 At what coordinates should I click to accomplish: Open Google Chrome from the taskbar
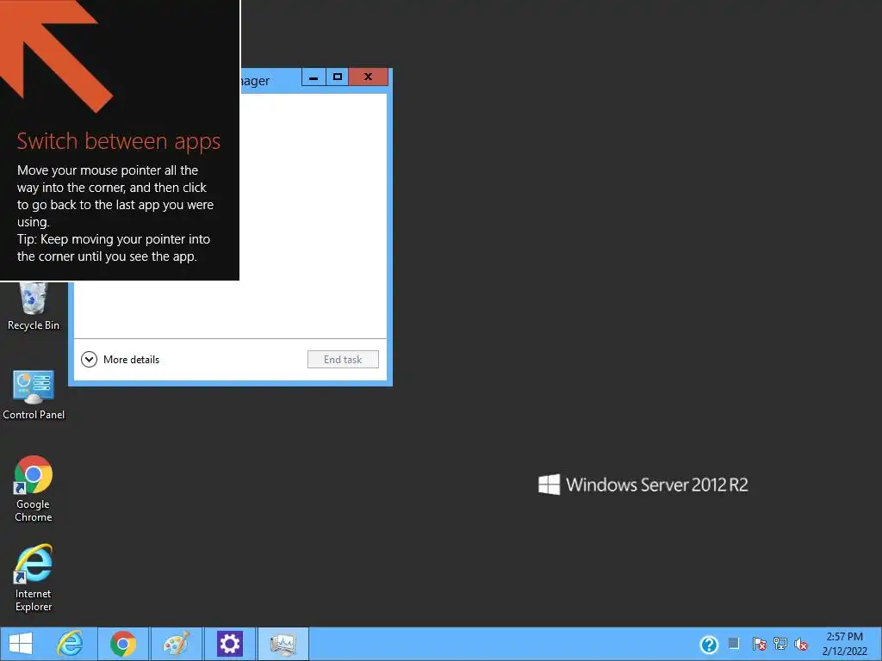tap(123, 644)
